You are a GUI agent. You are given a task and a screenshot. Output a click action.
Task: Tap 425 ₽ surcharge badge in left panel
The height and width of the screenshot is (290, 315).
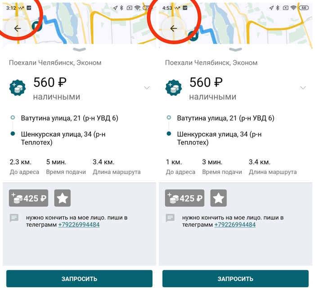pos(28,198)
